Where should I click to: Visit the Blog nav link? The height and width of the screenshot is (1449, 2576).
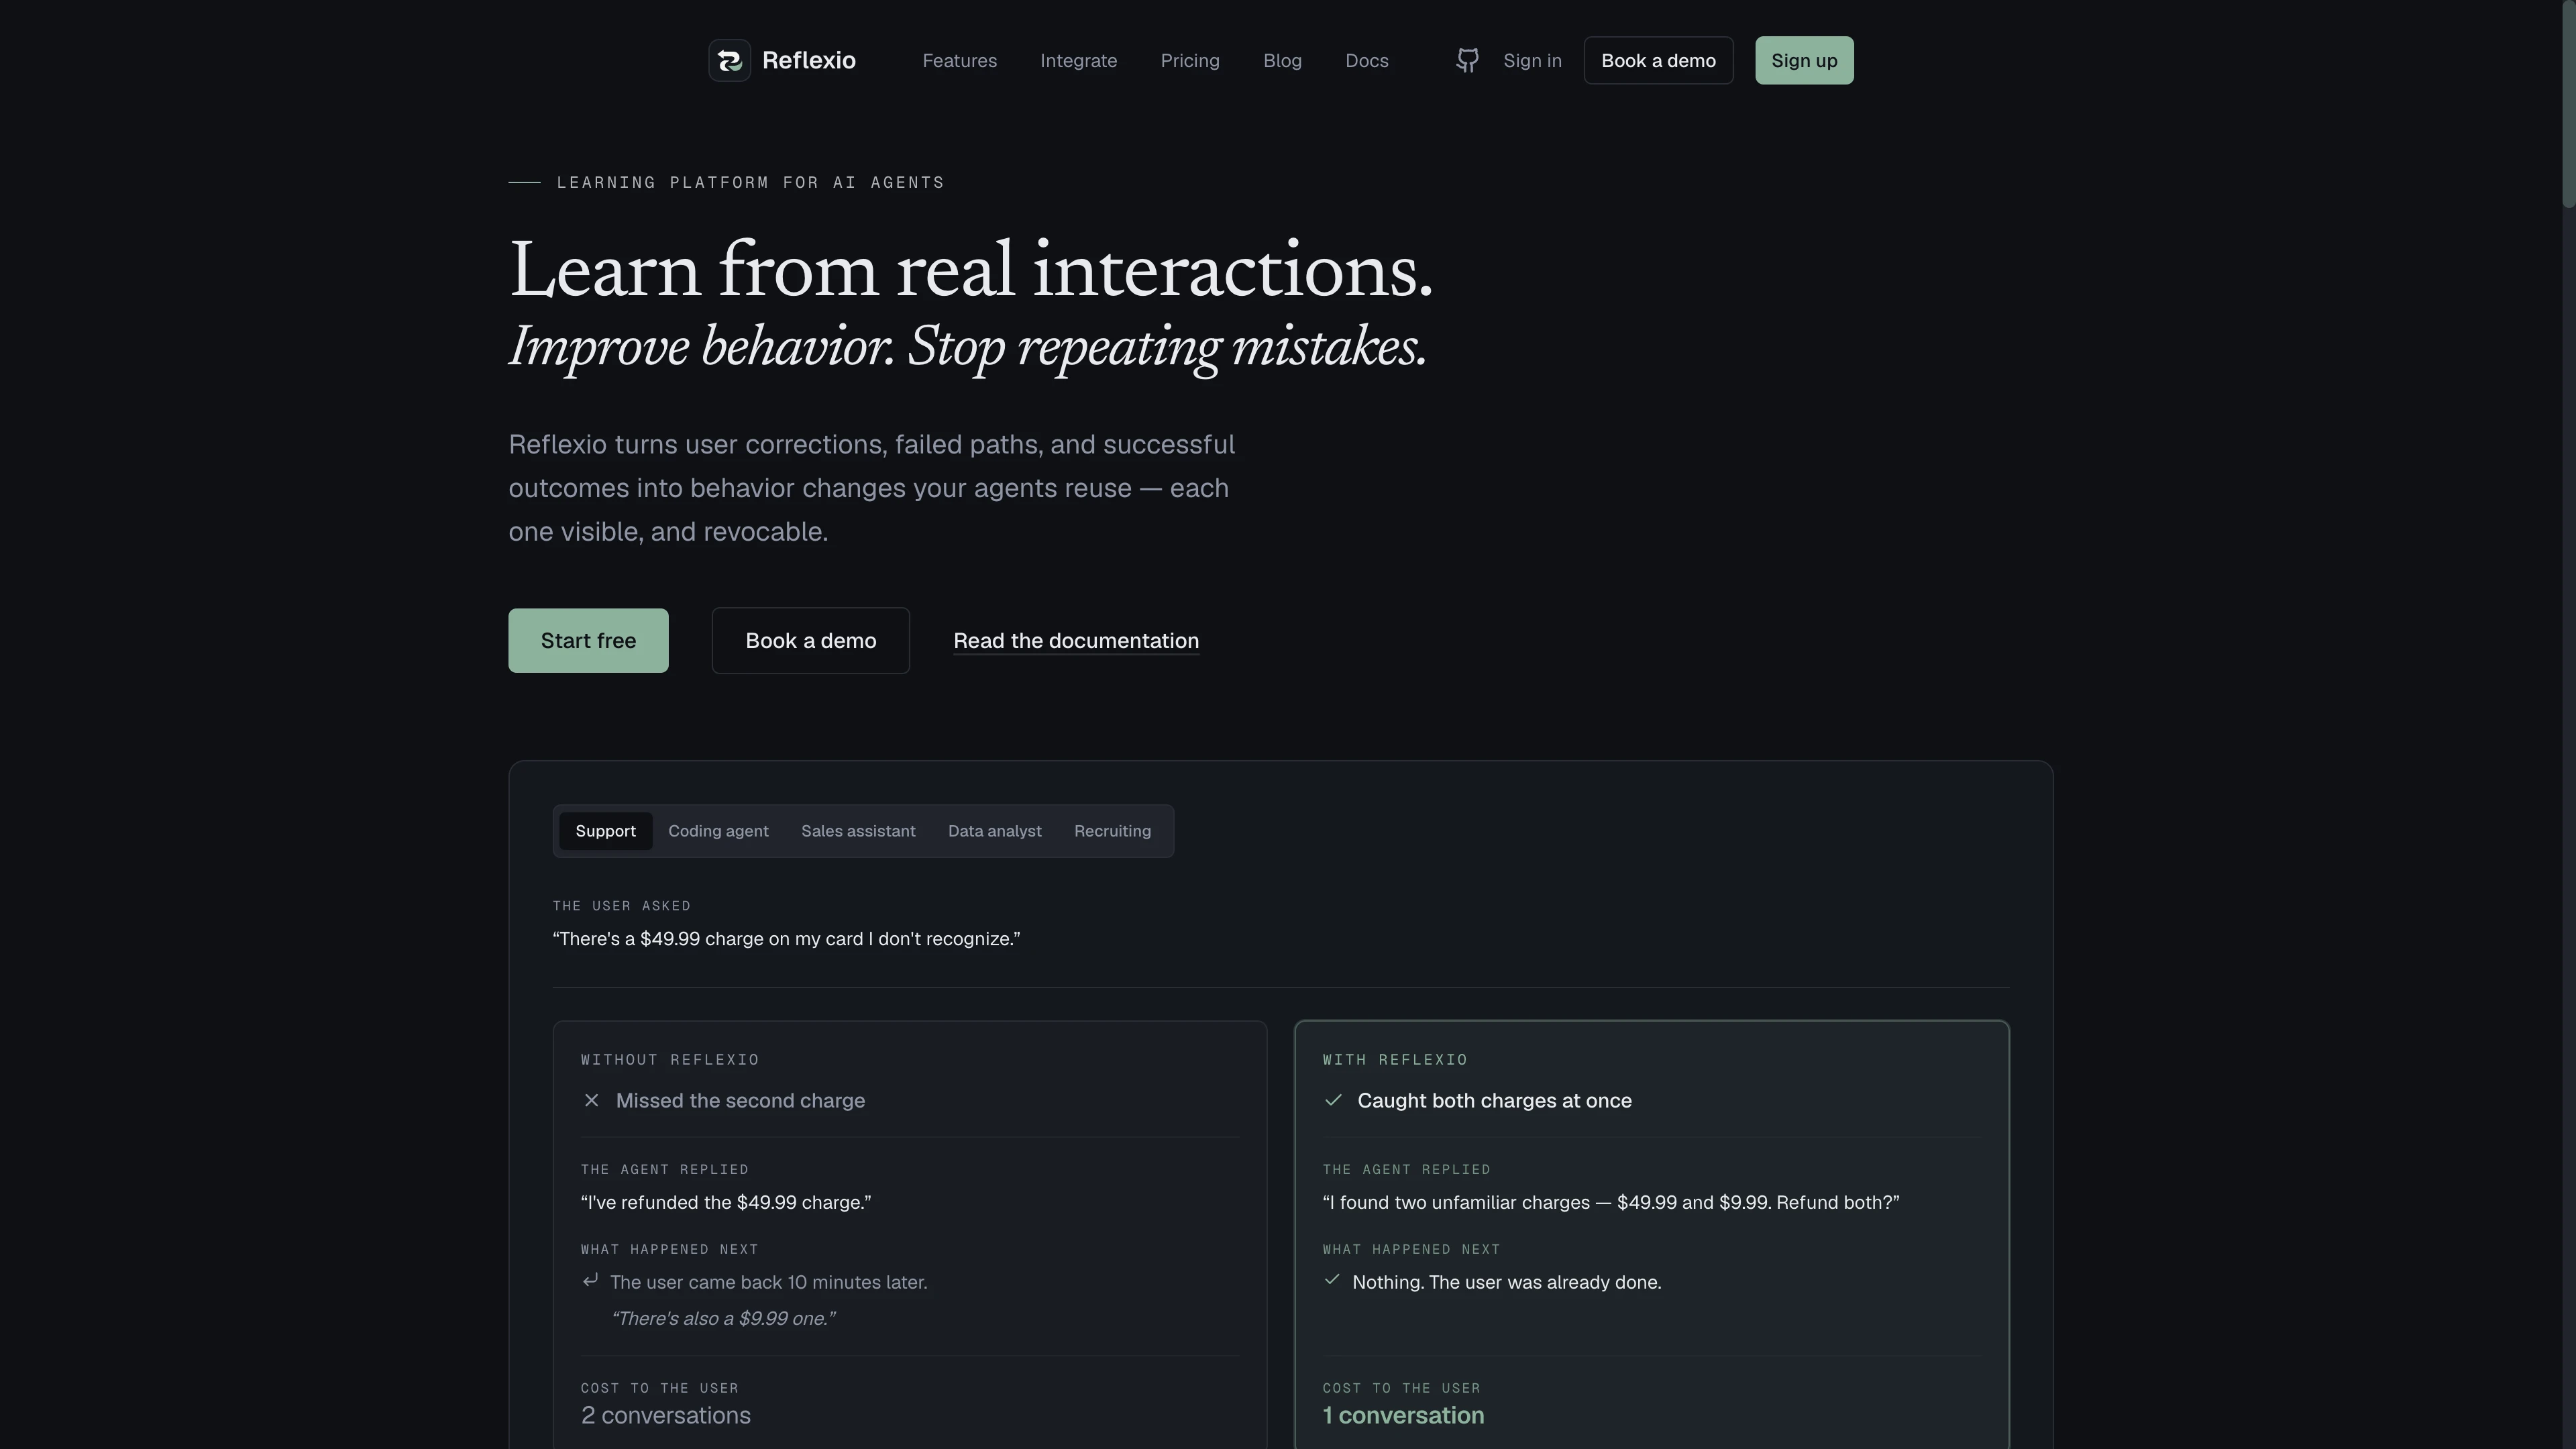[x=1283, y=61]
